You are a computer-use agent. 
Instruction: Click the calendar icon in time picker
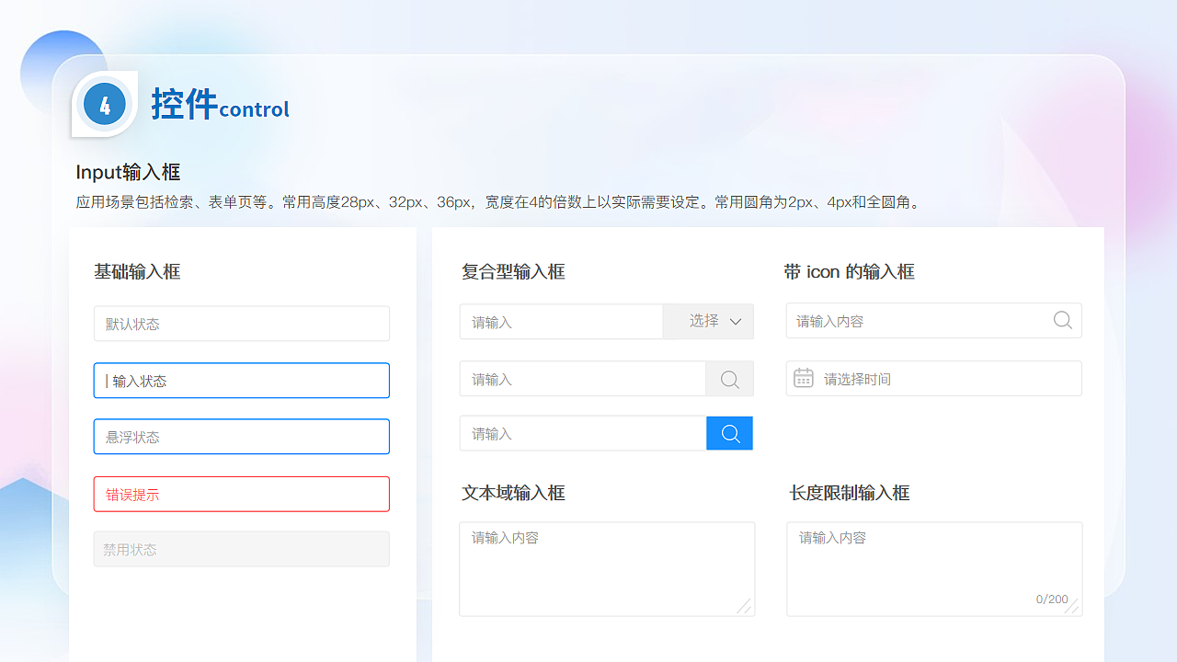click(804, 378)
